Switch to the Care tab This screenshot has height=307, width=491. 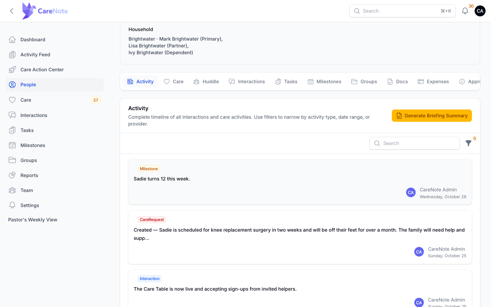coord(174,82)
